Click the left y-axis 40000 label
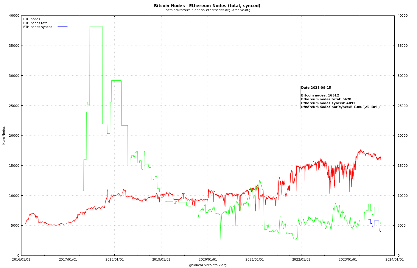This screenshot has height=268, width=417. click(14, 15)
